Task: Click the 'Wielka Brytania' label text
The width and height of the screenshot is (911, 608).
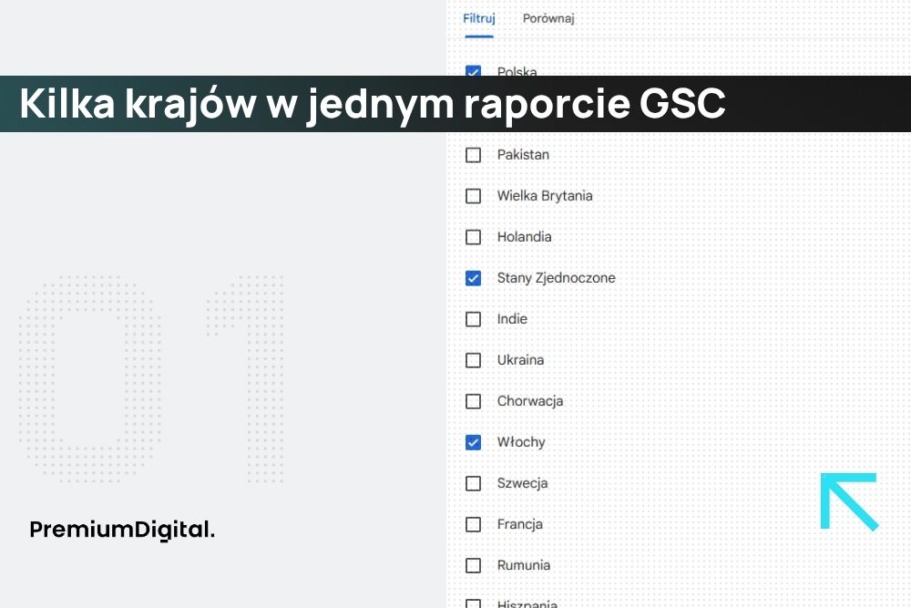Action: click(545, 196)
